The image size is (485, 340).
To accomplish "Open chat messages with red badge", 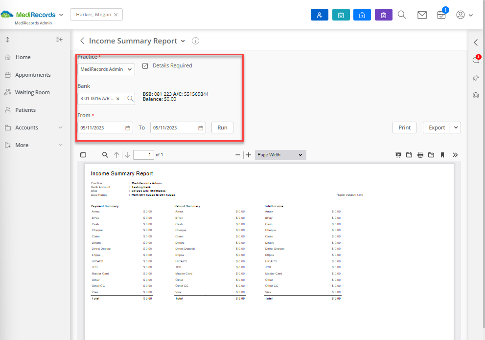I will 476,59.
